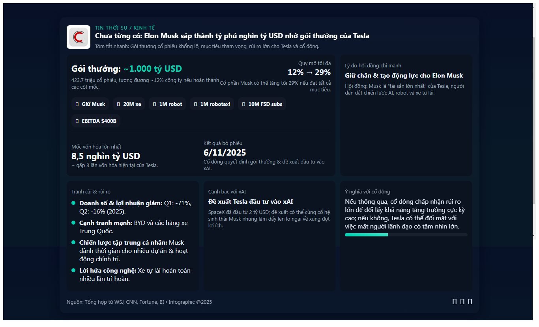Click the source attribution footer text
The image size is (539, 327).
139,302
